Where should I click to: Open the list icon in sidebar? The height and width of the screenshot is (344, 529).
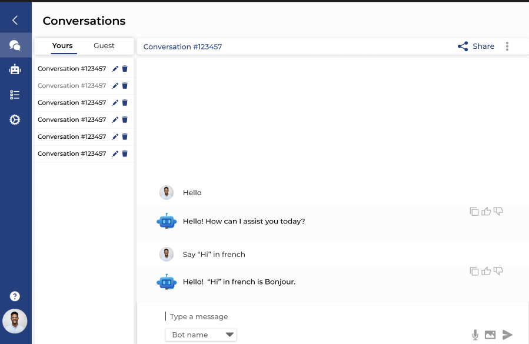pyautogui.click(x=15, y=95)
